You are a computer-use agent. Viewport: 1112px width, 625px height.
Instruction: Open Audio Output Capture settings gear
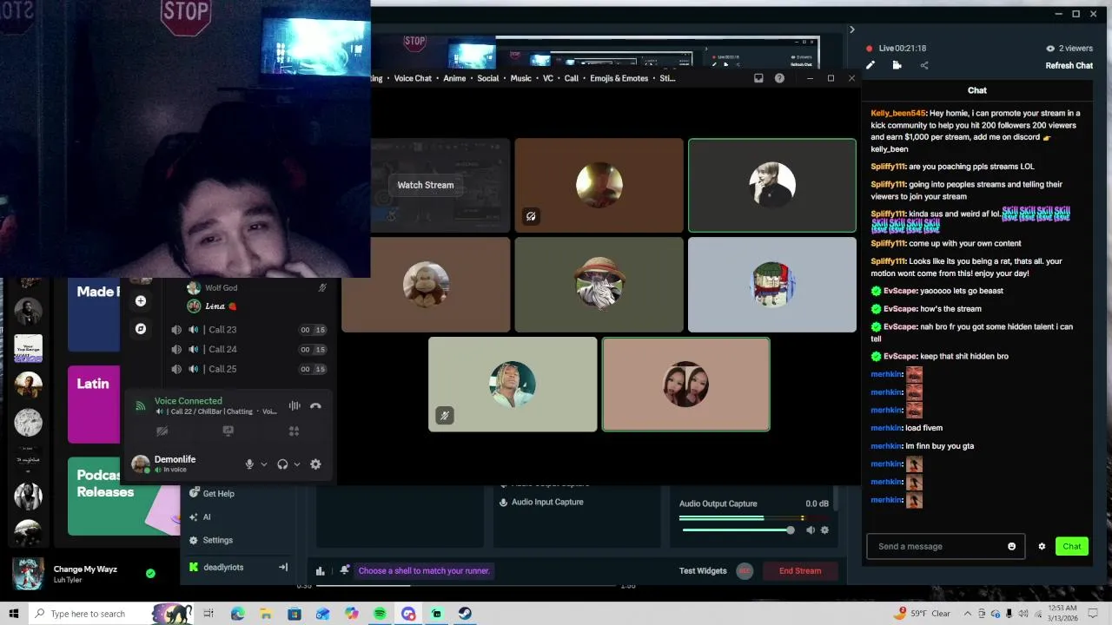[824, 530]
